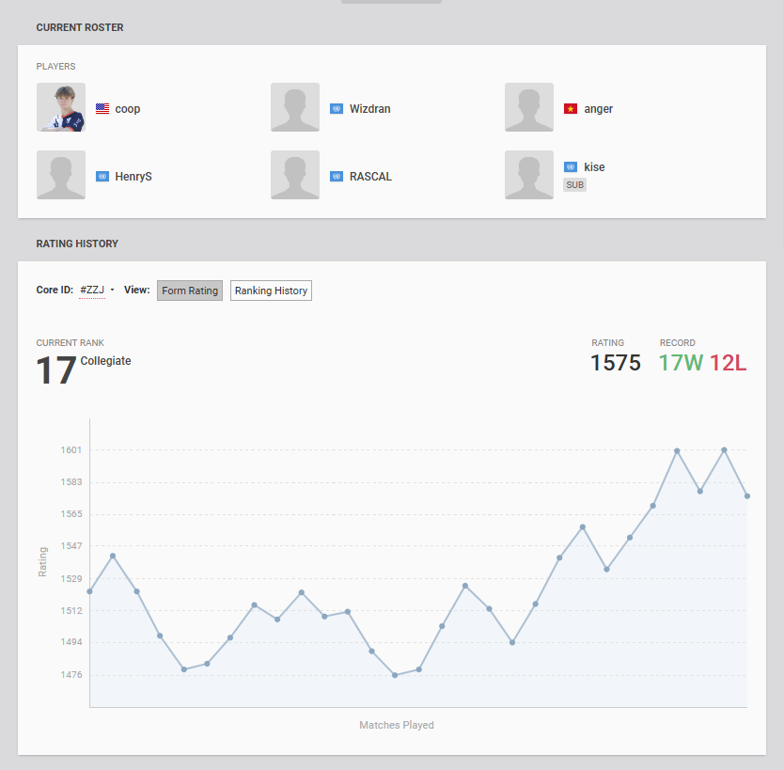
Task: Click the 1601 y-axis label
Action: (71, 450)
